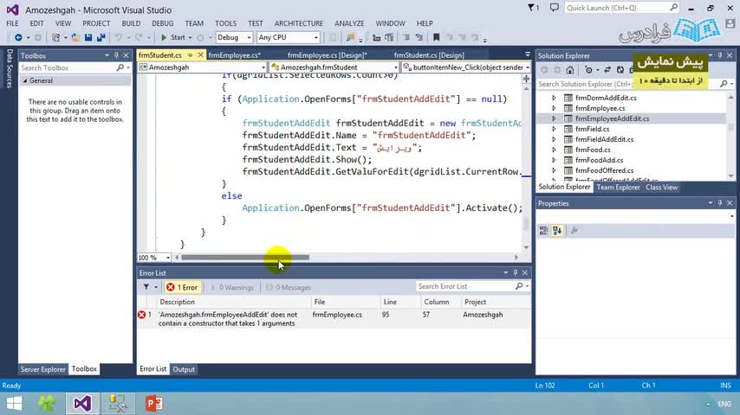
Task: Switch to the Team Explorer tab
Action: 618,188
